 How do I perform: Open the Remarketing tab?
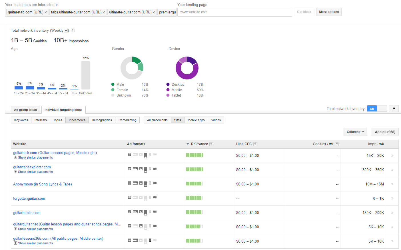[127, 120]
